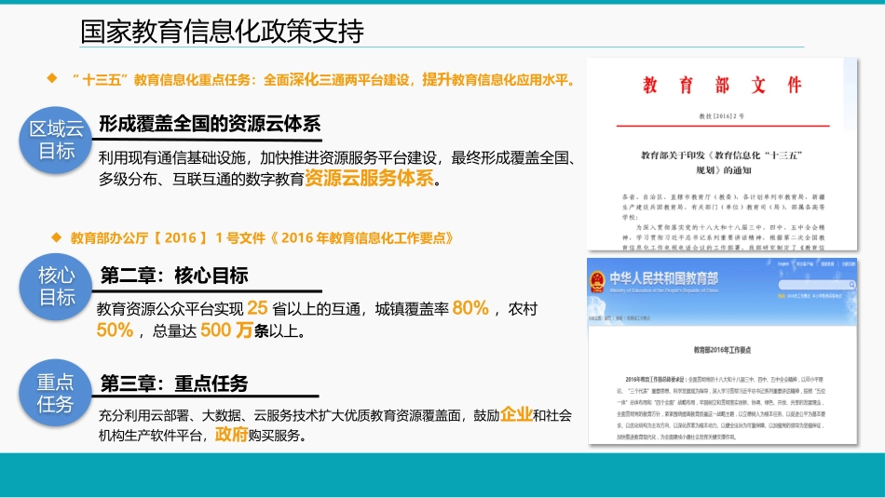Click the 教技[2016]2号 document number

[722, 116]
